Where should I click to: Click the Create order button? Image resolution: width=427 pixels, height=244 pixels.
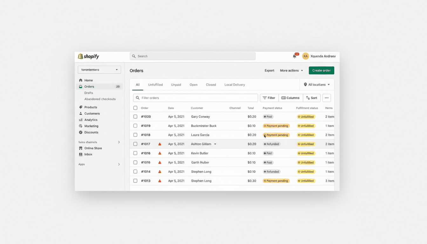point(321,71)
